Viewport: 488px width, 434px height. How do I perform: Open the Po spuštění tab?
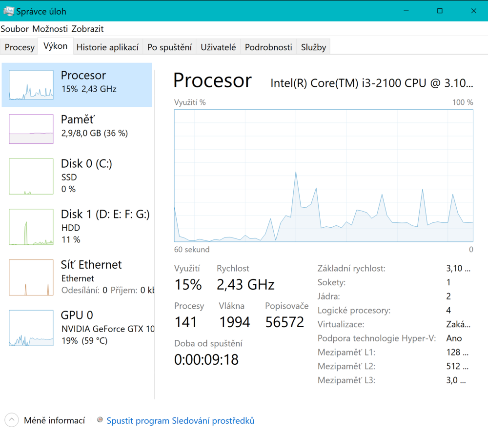[x=169, y=47]
